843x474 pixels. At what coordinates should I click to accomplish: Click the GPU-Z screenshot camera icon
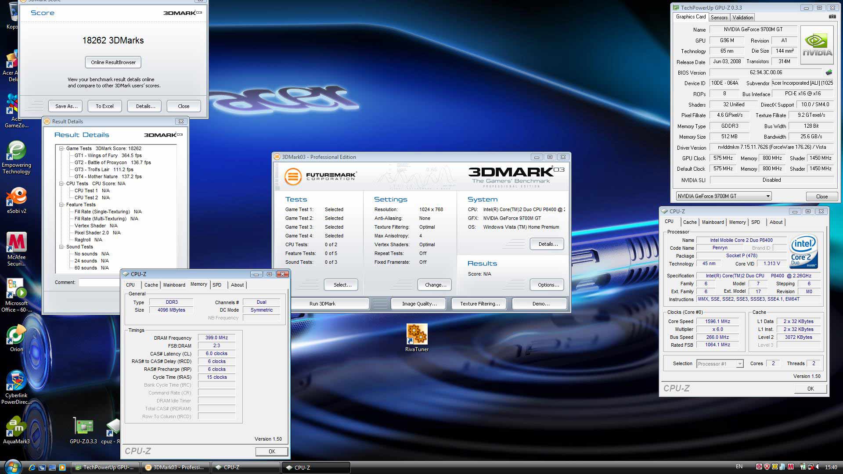point(832,17)
